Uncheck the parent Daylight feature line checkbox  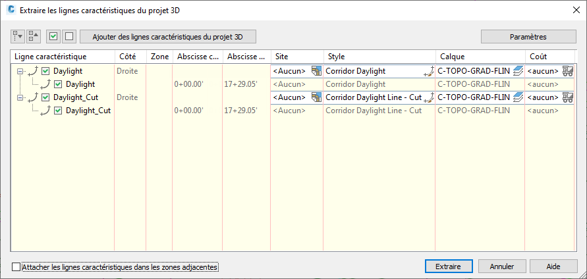(45, 71)
